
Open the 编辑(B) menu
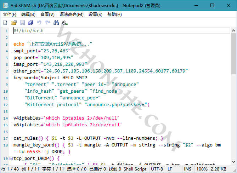(28, 15)
